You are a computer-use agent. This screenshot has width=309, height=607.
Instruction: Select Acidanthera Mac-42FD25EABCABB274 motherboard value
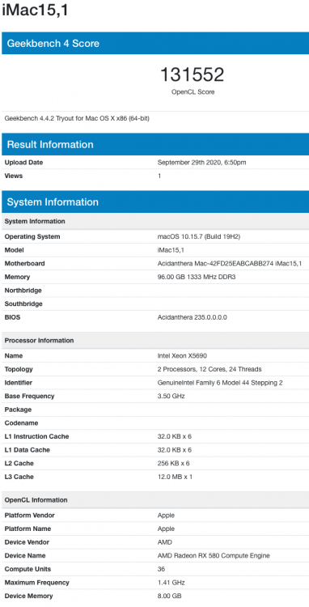(230, 264)
